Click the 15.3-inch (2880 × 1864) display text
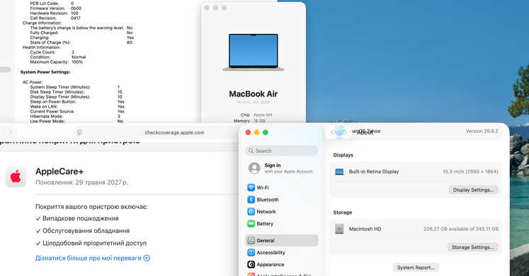 click(x=470, y=171)
